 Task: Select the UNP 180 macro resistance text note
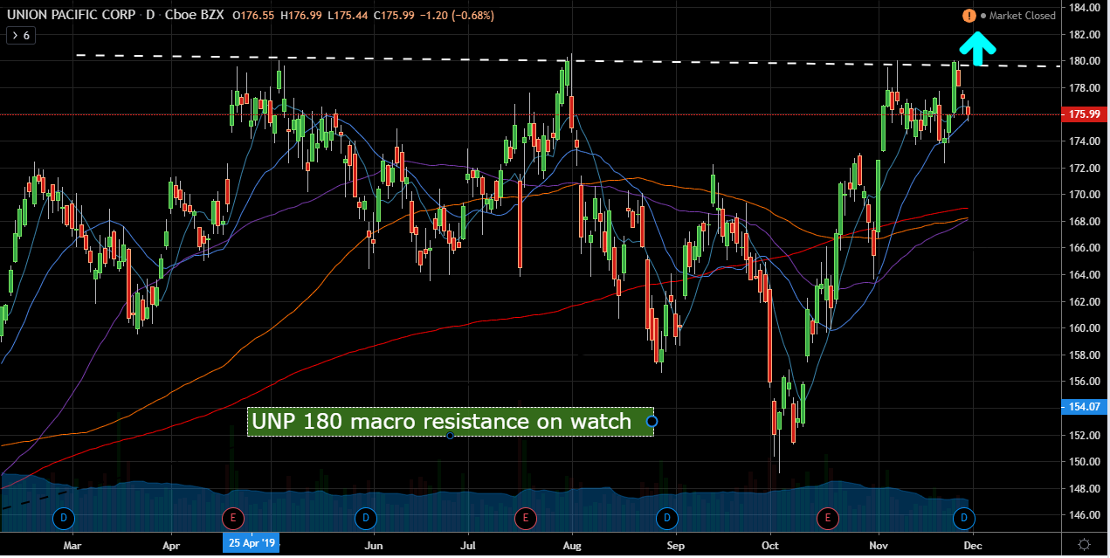pyautogui.click(x=451, y=422)
